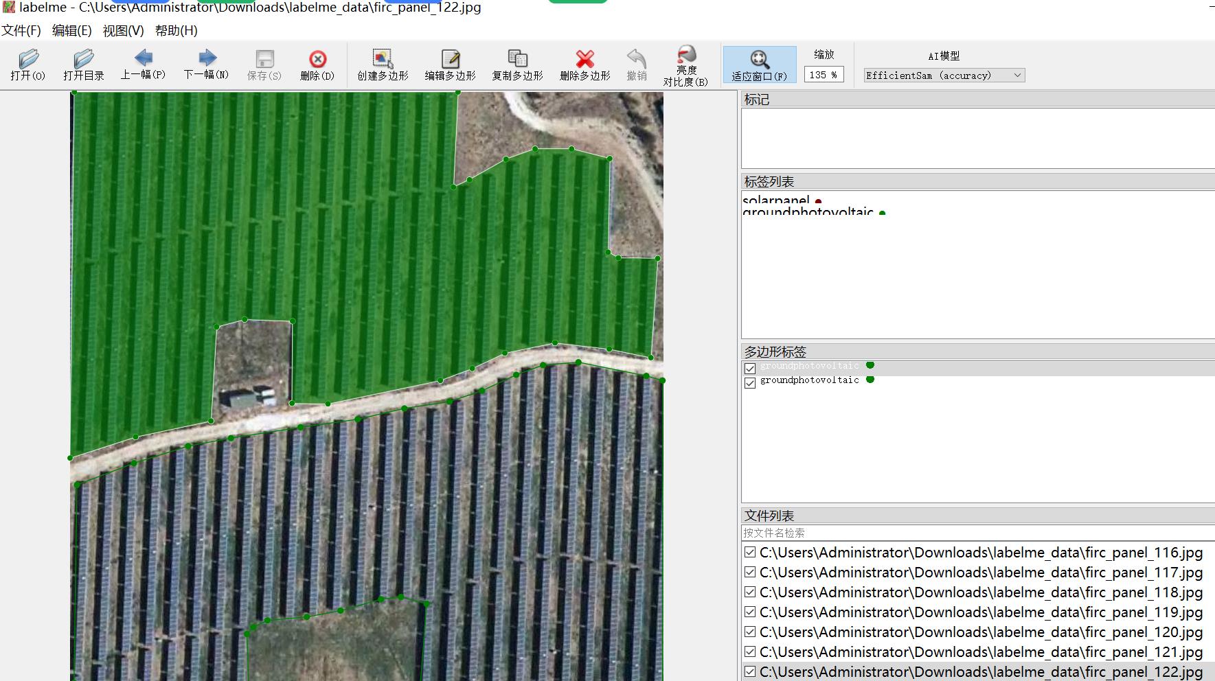Screen dimensions: 1215x681
Task: Toggle checkbox for firc_panel_116.jpg
Action: 750,552
